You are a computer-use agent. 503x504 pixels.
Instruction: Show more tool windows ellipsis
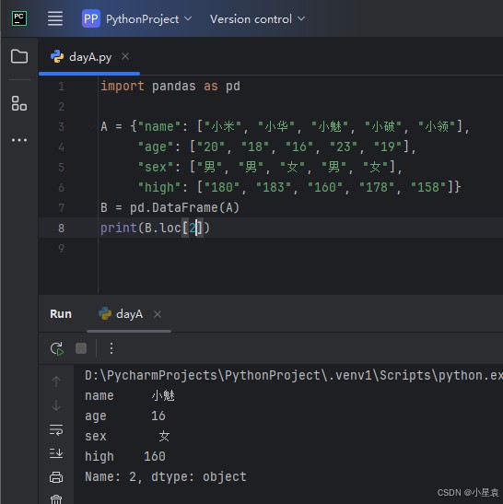point(19,140)
